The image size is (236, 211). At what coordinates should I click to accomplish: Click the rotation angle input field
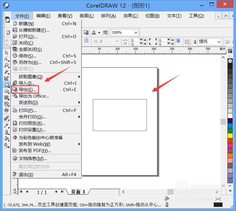click(x=106, y=41)
